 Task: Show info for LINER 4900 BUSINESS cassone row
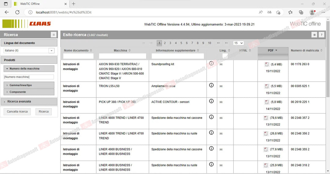[211, 149]
